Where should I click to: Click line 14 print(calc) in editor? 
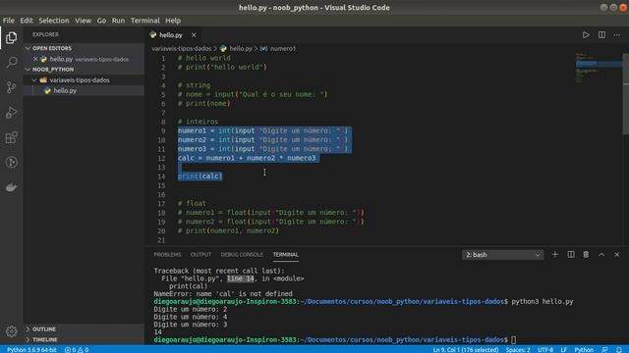(x=200, y=176)
